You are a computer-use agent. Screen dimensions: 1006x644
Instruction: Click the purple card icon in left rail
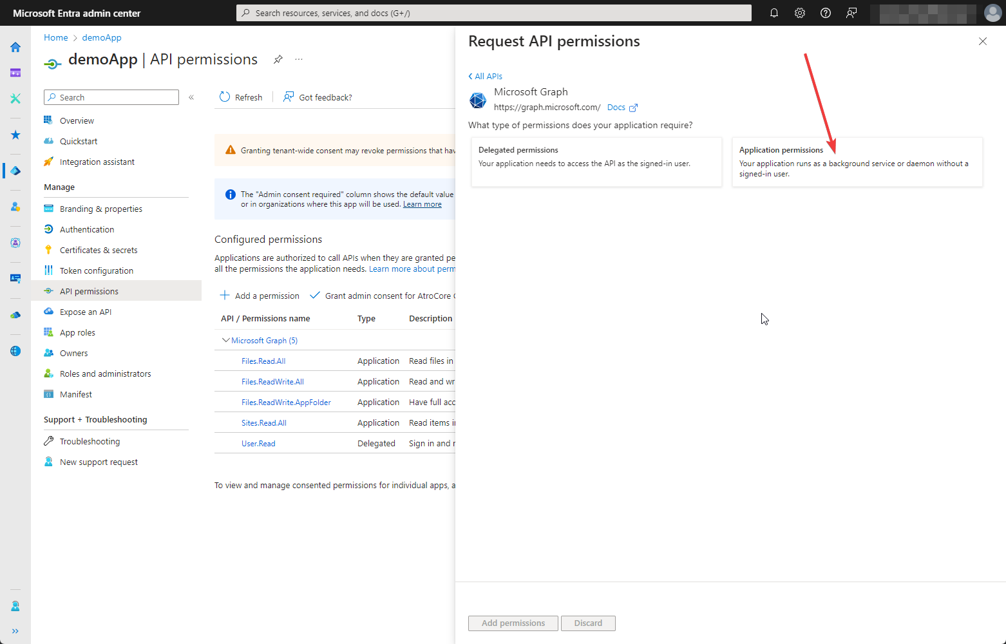[15, 73]
